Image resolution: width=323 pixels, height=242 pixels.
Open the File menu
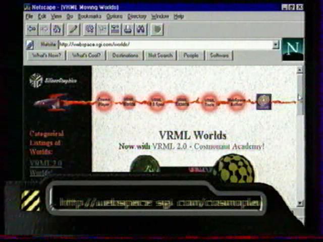[29, 17]
